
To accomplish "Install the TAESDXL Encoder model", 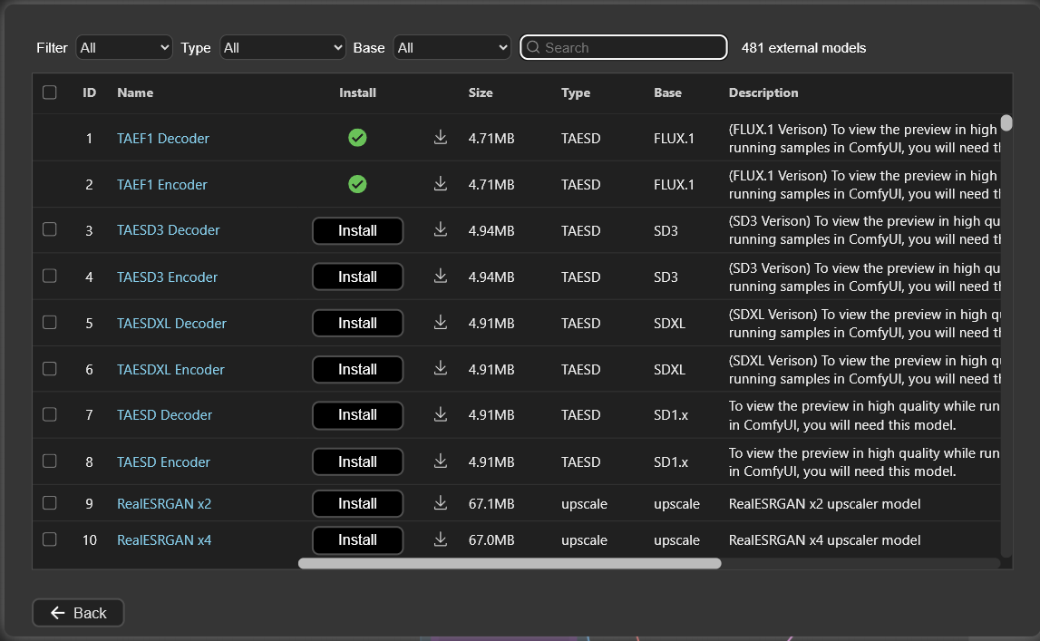I will point(357,369).
